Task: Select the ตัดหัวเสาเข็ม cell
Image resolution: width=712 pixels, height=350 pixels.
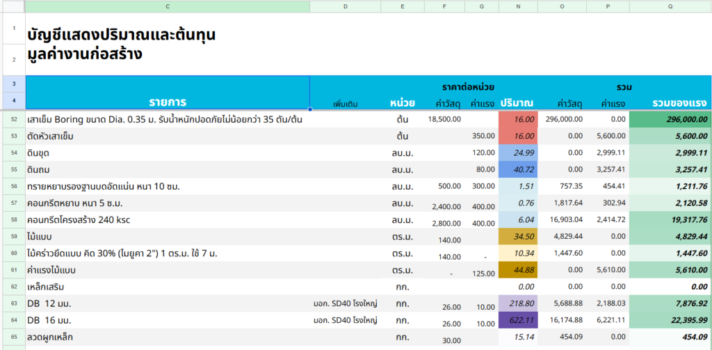Action: tap(168, 136)
